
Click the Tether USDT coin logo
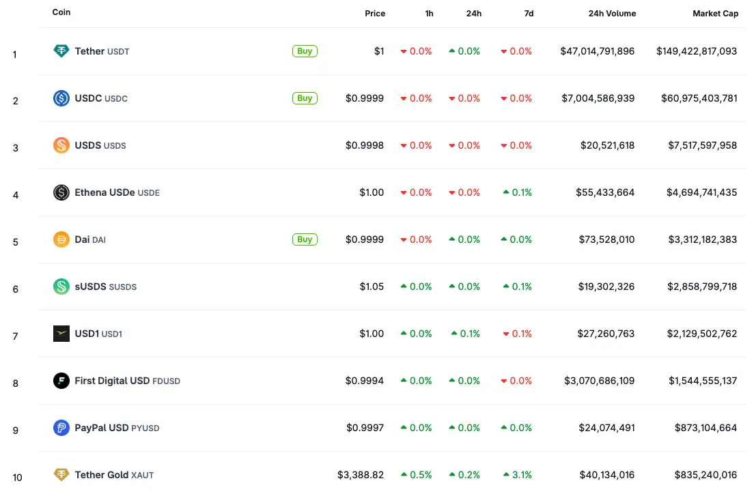[61, 50]
